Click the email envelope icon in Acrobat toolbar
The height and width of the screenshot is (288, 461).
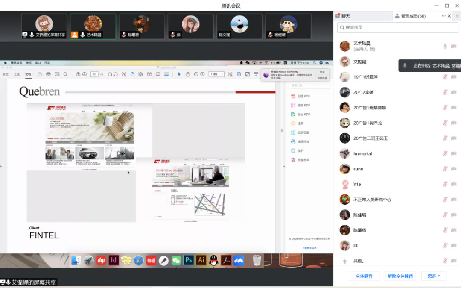[57, 74]
